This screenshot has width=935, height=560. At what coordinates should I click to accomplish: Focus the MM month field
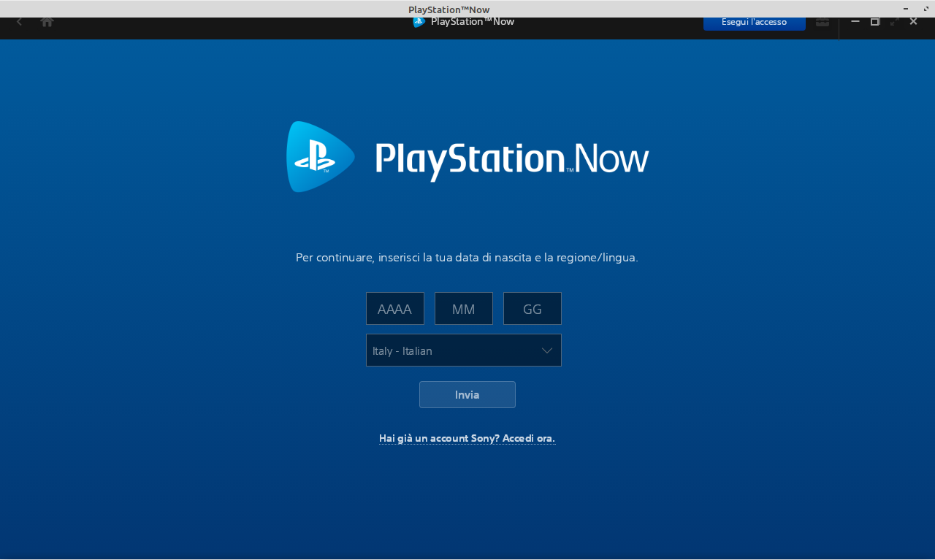tap(464, 309)
